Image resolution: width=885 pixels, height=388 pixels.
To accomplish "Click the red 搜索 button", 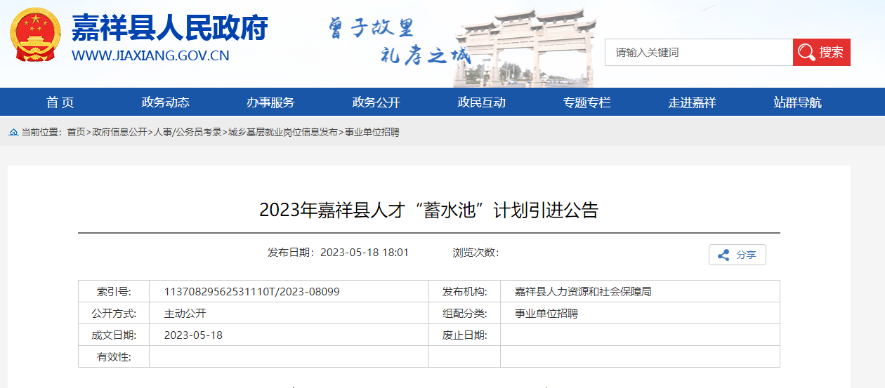I will point(822,52).
